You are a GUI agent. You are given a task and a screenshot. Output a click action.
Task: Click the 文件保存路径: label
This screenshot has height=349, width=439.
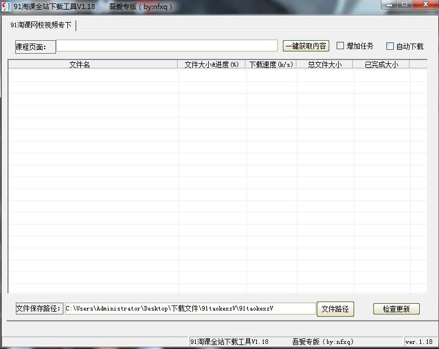[40, 308]
